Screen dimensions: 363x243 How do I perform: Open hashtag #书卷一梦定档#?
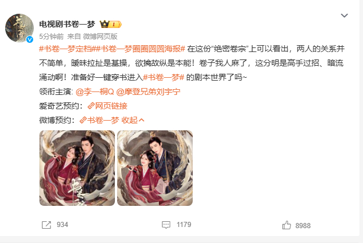pyautogui.click(x=66, y=49)
